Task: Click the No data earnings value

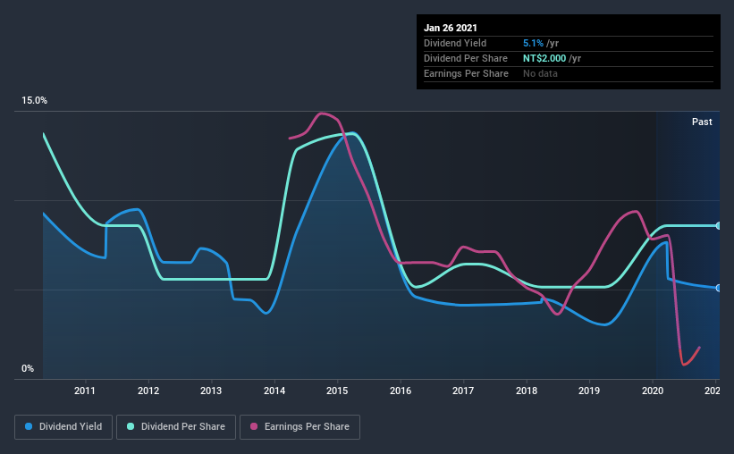Action: tap(540, 73)
